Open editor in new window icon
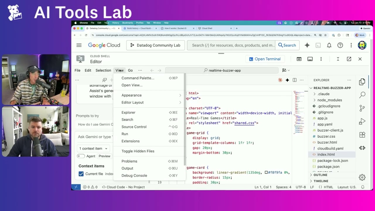 pyautogui.click(x=349, y=59)
